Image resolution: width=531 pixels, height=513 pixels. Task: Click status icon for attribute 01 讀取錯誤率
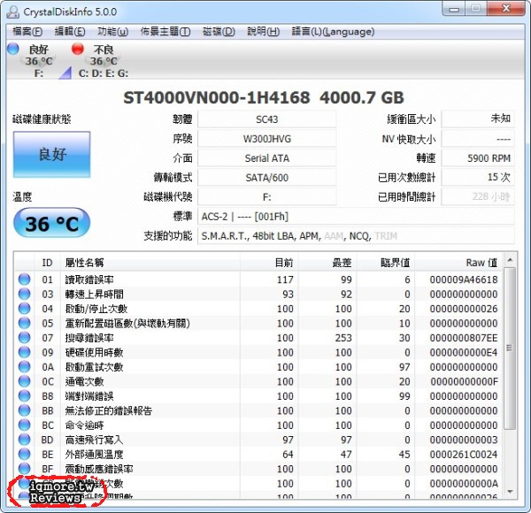tap(25, 279)
